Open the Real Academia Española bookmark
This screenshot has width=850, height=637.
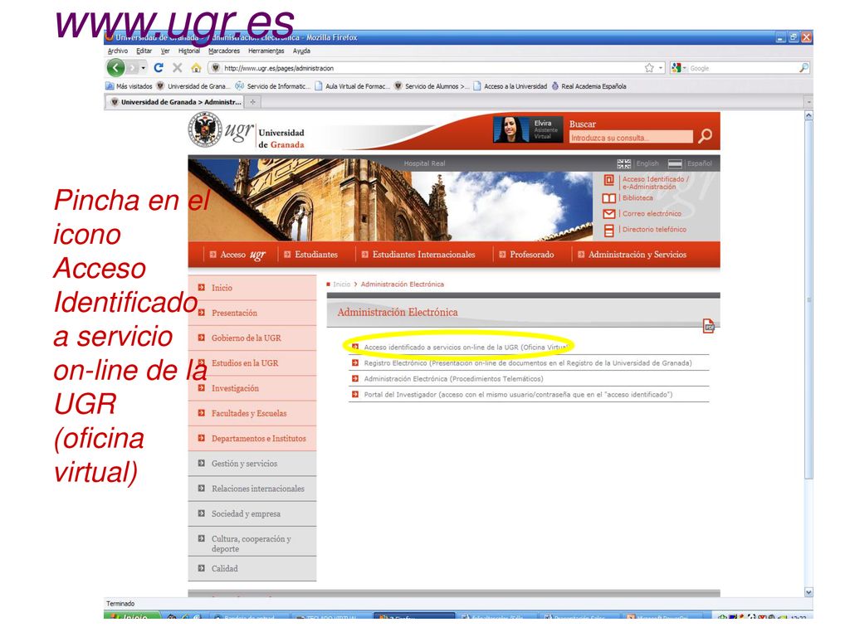[x=589, y=86]
